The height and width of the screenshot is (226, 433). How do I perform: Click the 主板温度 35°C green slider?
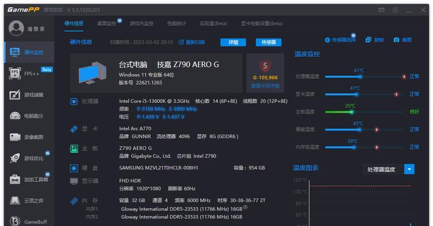(x=365, y=112)
